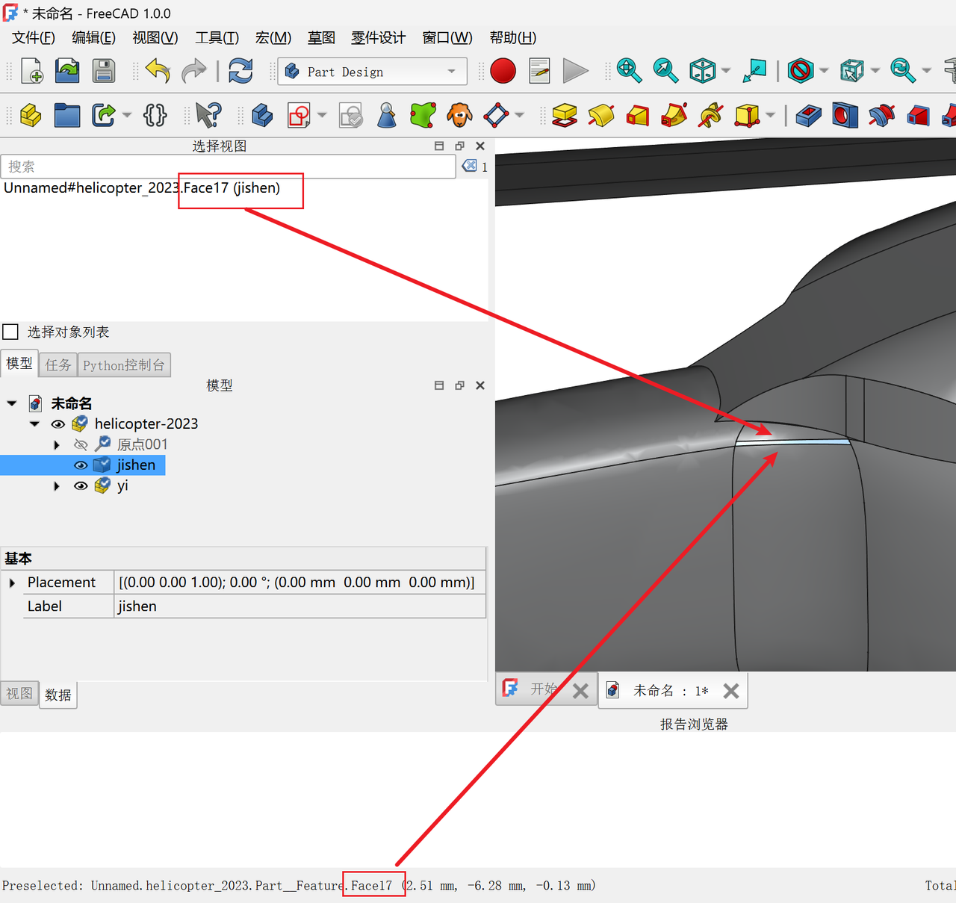Open the 草图 menu
This screenshot has height=903, width=956.
321,38
